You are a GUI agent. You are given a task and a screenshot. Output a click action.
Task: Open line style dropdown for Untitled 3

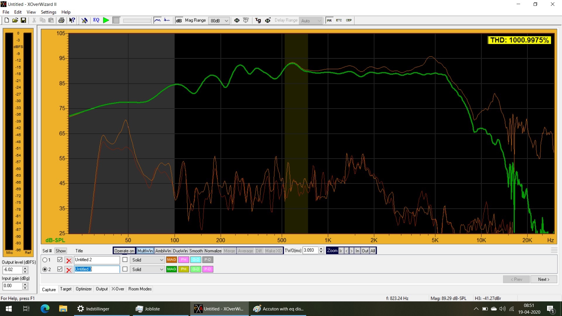click(x=148, y=269)
